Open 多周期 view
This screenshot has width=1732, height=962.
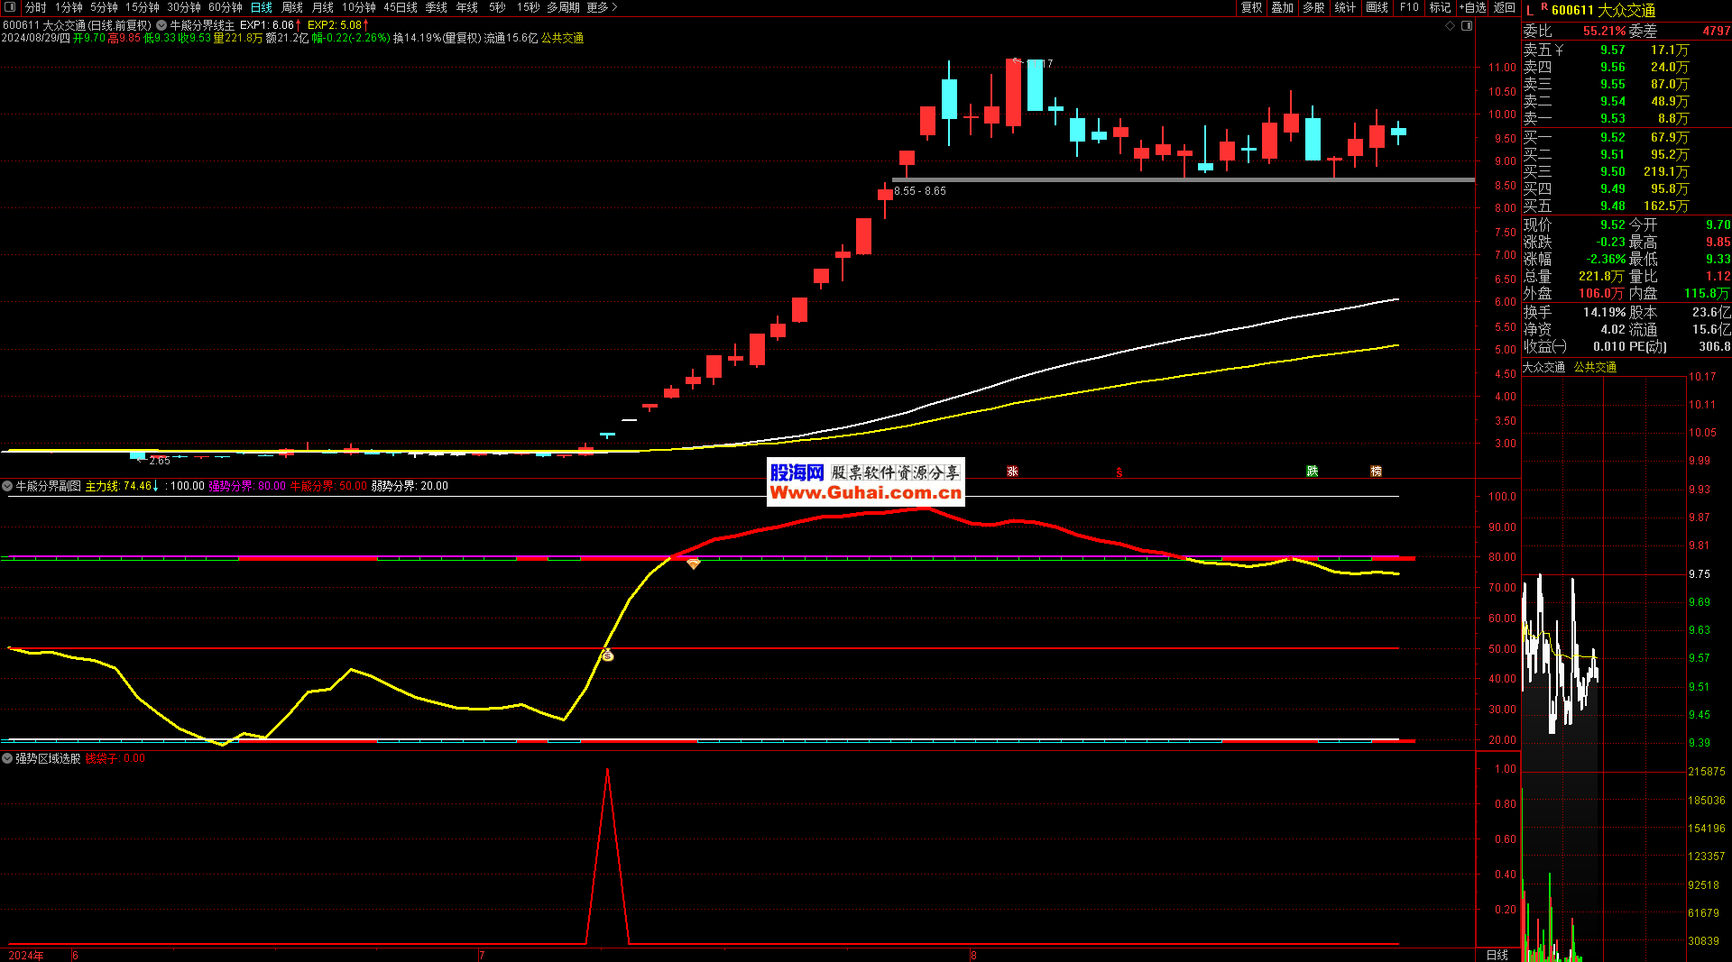point(563,7)
